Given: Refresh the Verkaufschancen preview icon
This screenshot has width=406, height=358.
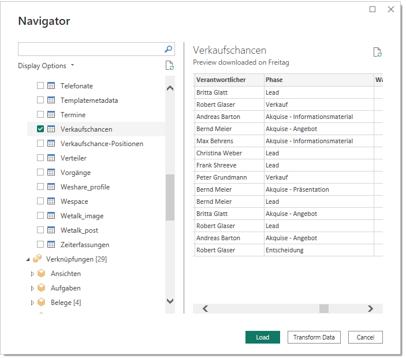Looking at the screenshot, I should click(378, 52).
